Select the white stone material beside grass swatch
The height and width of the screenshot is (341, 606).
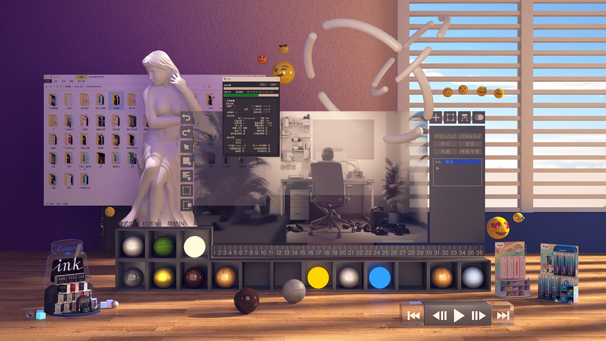133,247
